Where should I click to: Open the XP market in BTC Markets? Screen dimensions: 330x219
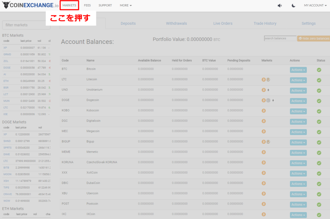[x=5, y=48]
